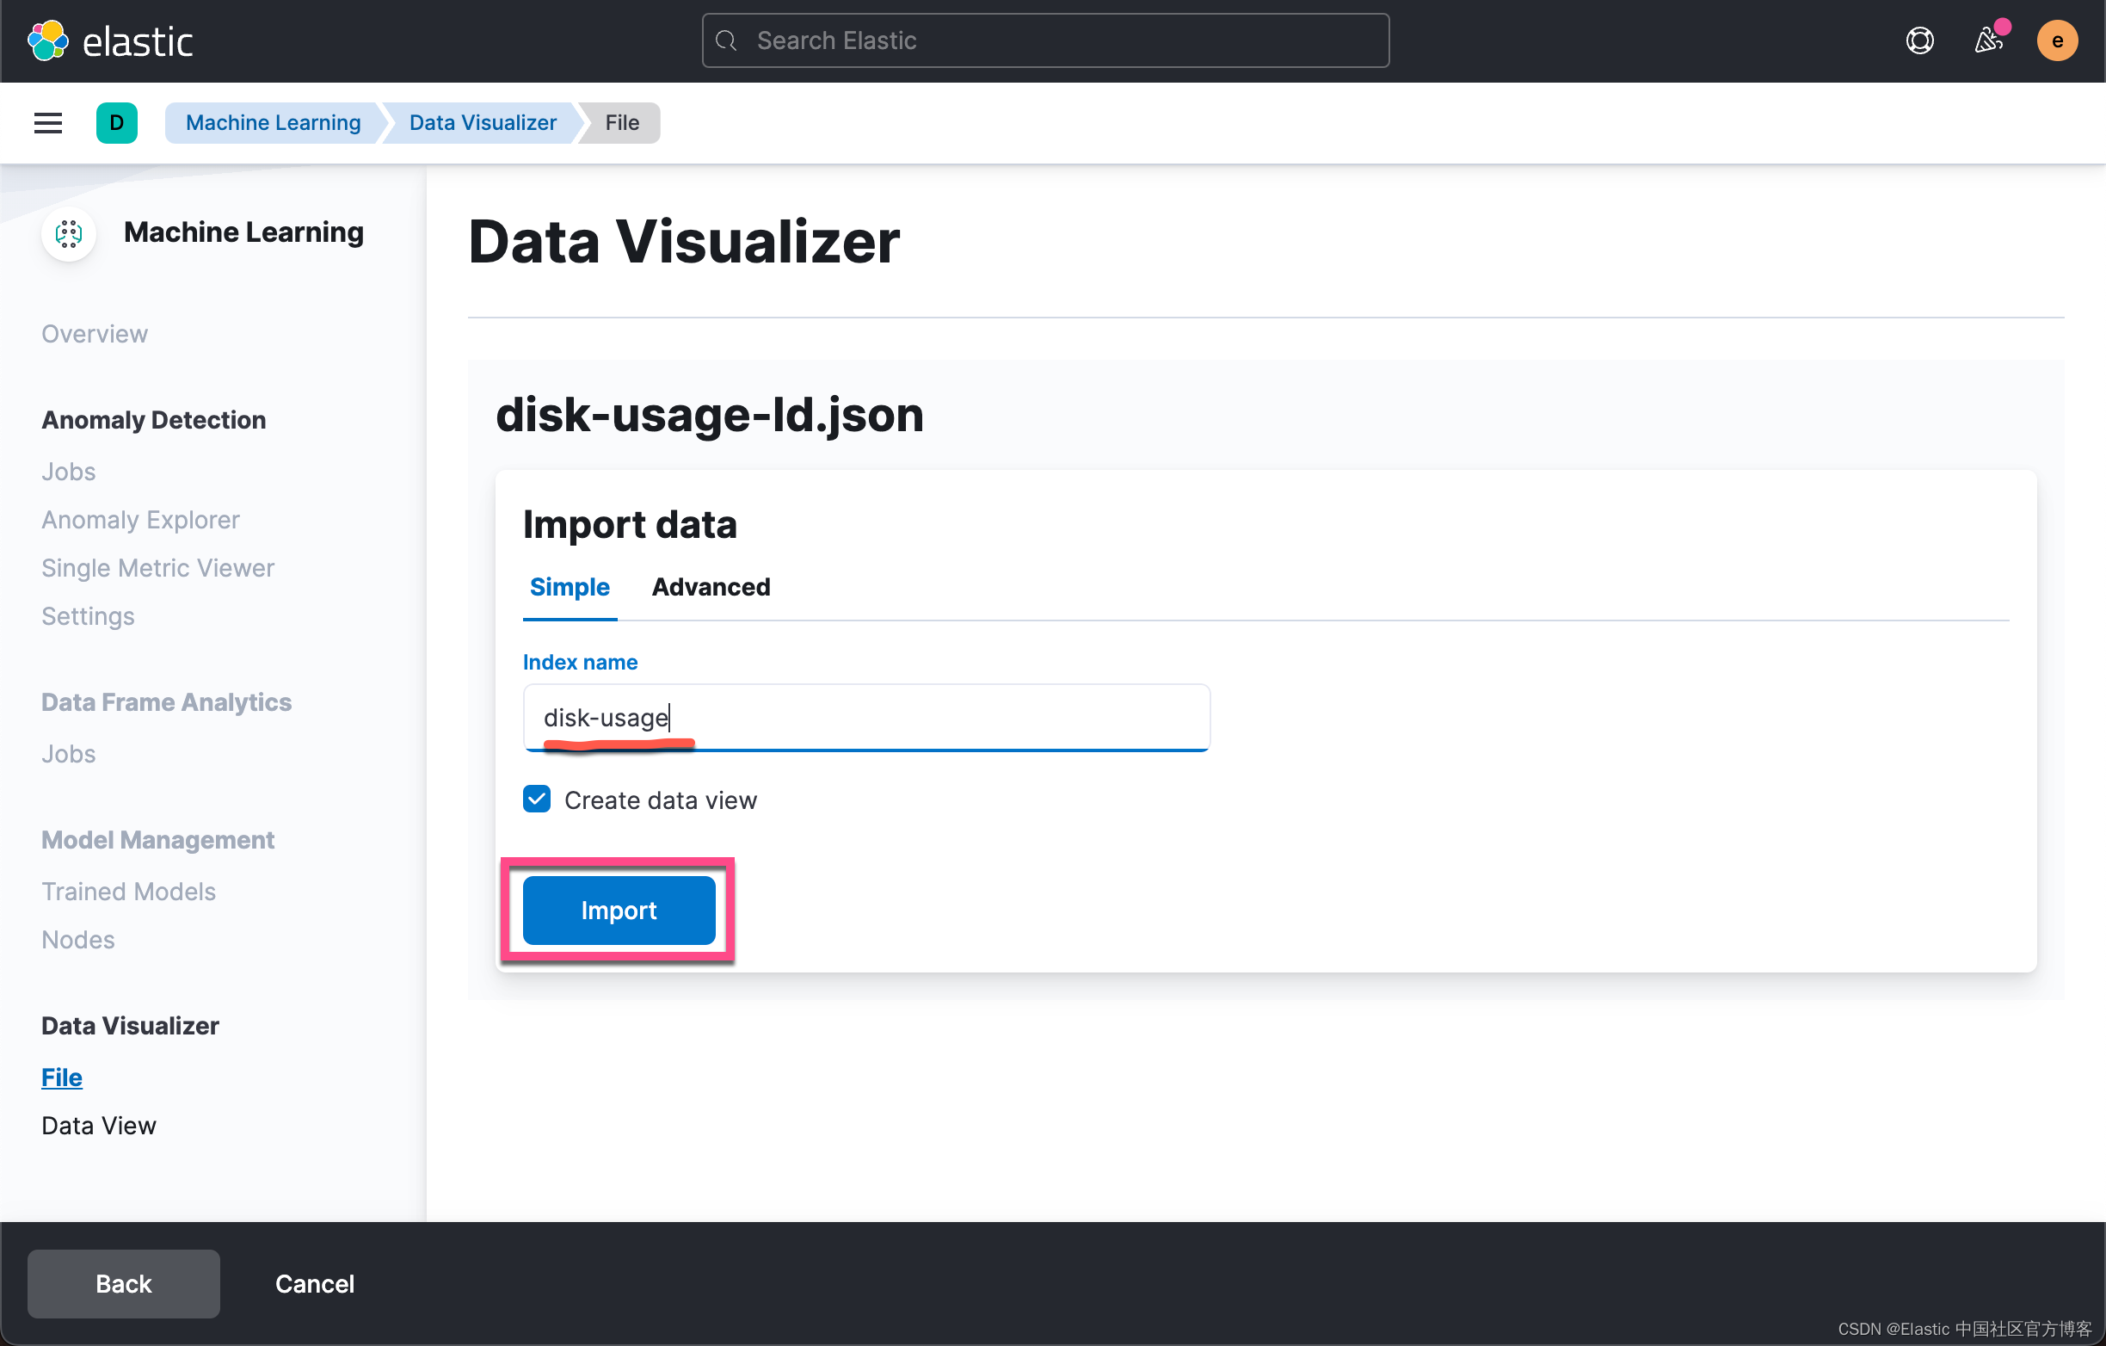Click Cancel in the bottom bar
Viewport: 2106px width, 1346px height.
(x=315, y=1283)
